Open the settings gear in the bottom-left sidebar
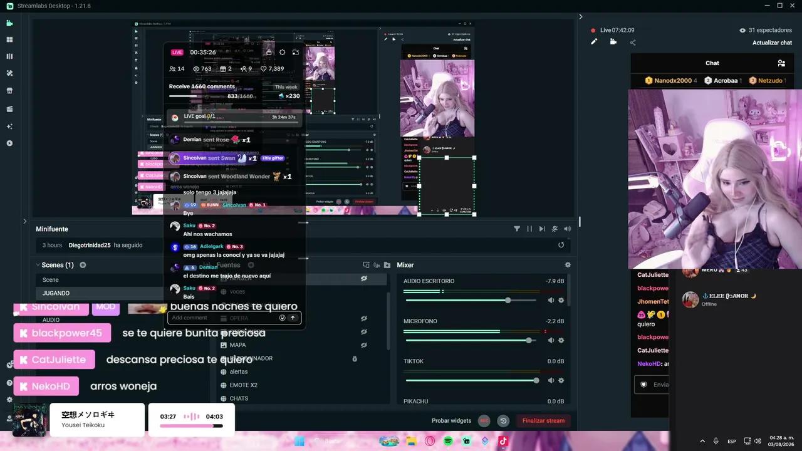This screenshot has width=802, height=451. tap(9, 400)
